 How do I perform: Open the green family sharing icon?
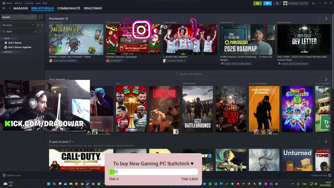(x=258, y=3)
